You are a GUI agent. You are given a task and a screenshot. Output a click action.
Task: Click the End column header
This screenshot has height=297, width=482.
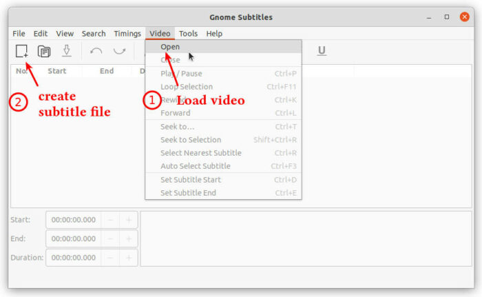(107, 71)
